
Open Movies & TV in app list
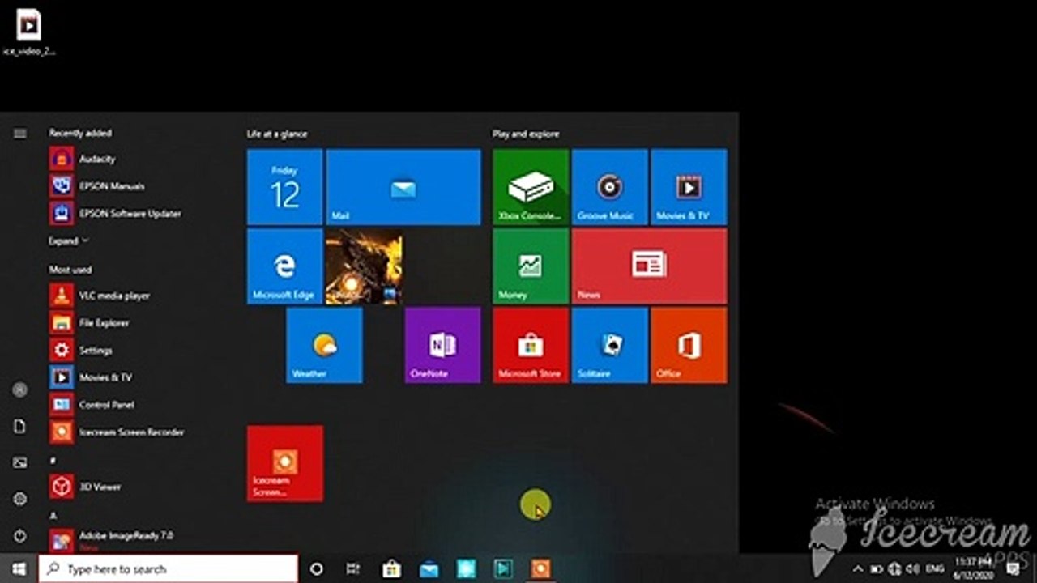(x=122, y=377)
